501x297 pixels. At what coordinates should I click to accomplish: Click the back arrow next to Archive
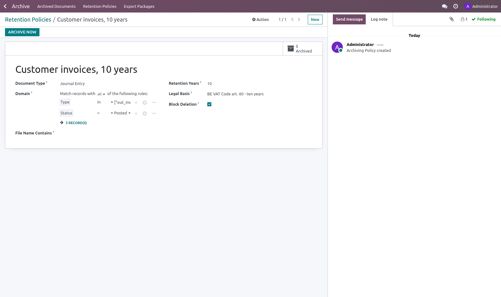5,6
